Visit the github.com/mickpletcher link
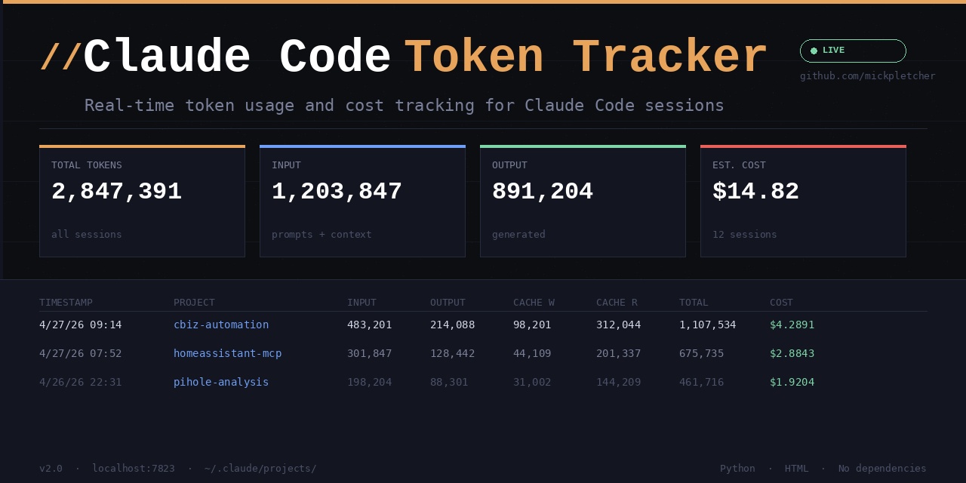The height and width of the screenshot is (483, 966). pos(867,75)
